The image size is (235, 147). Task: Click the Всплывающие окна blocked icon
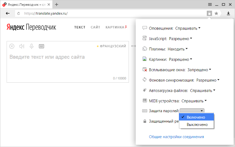coord(145,70)
